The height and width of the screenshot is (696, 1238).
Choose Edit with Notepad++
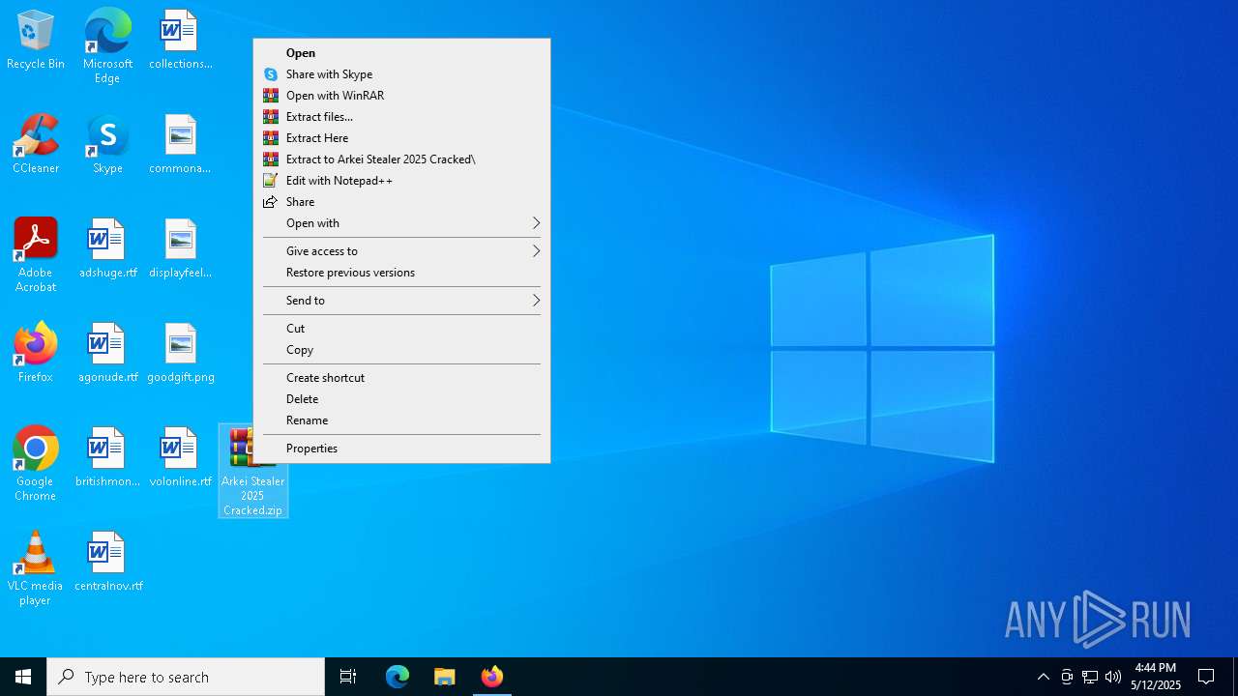point(401,181)
